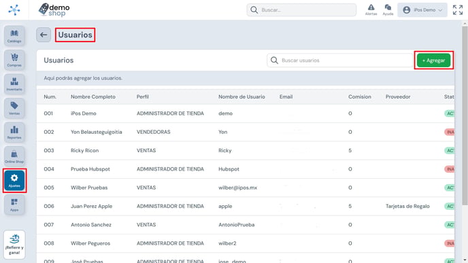This screenshot has height=263, width=468.
Task: Select the Juan Perez Apple user row
Action: tap(246, 206)
